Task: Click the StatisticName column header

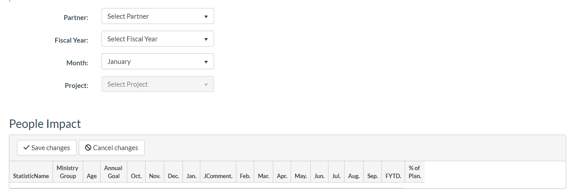Action: [31, 176]
